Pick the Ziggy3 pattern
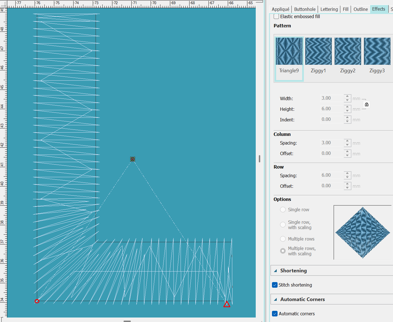This screenshot has width=393, height=322. click(x=377, y=51)
